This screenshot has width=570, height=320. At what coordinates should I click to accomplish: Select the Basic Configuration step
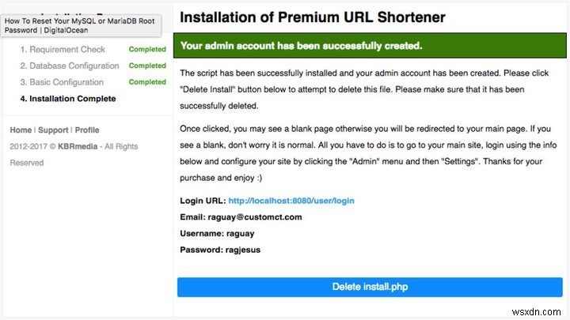[x=62, y=82]
